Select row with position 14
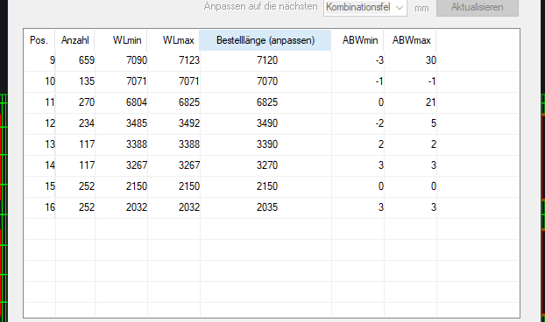 (x=272, y=165)
